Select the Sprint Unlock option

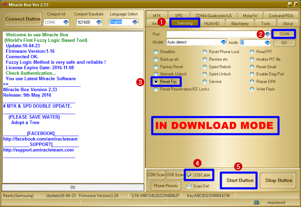205,74
